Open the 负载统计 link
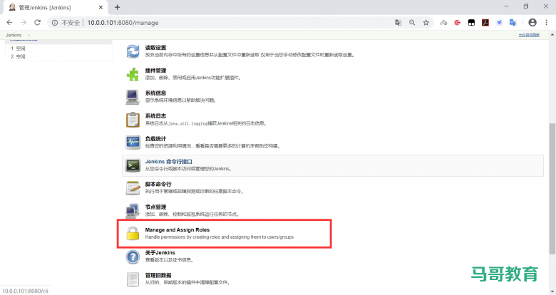The image size is (556, 295). [155, 139]
